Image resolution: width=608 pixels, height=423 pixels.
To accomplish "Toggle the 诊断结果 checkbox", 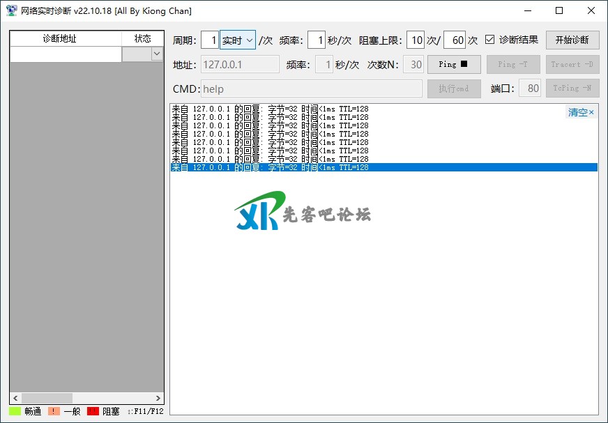I will 490,40.
